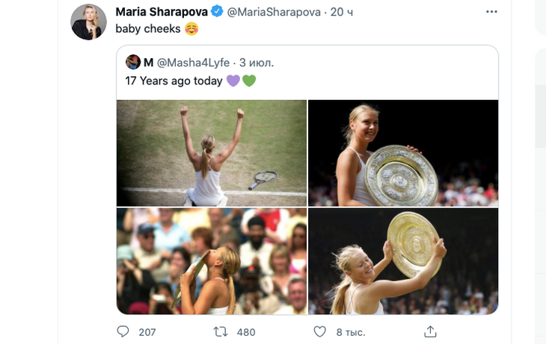546x344 pixels.
Task: Click the "20 ч" tweet timestamp
Action: 343,12
